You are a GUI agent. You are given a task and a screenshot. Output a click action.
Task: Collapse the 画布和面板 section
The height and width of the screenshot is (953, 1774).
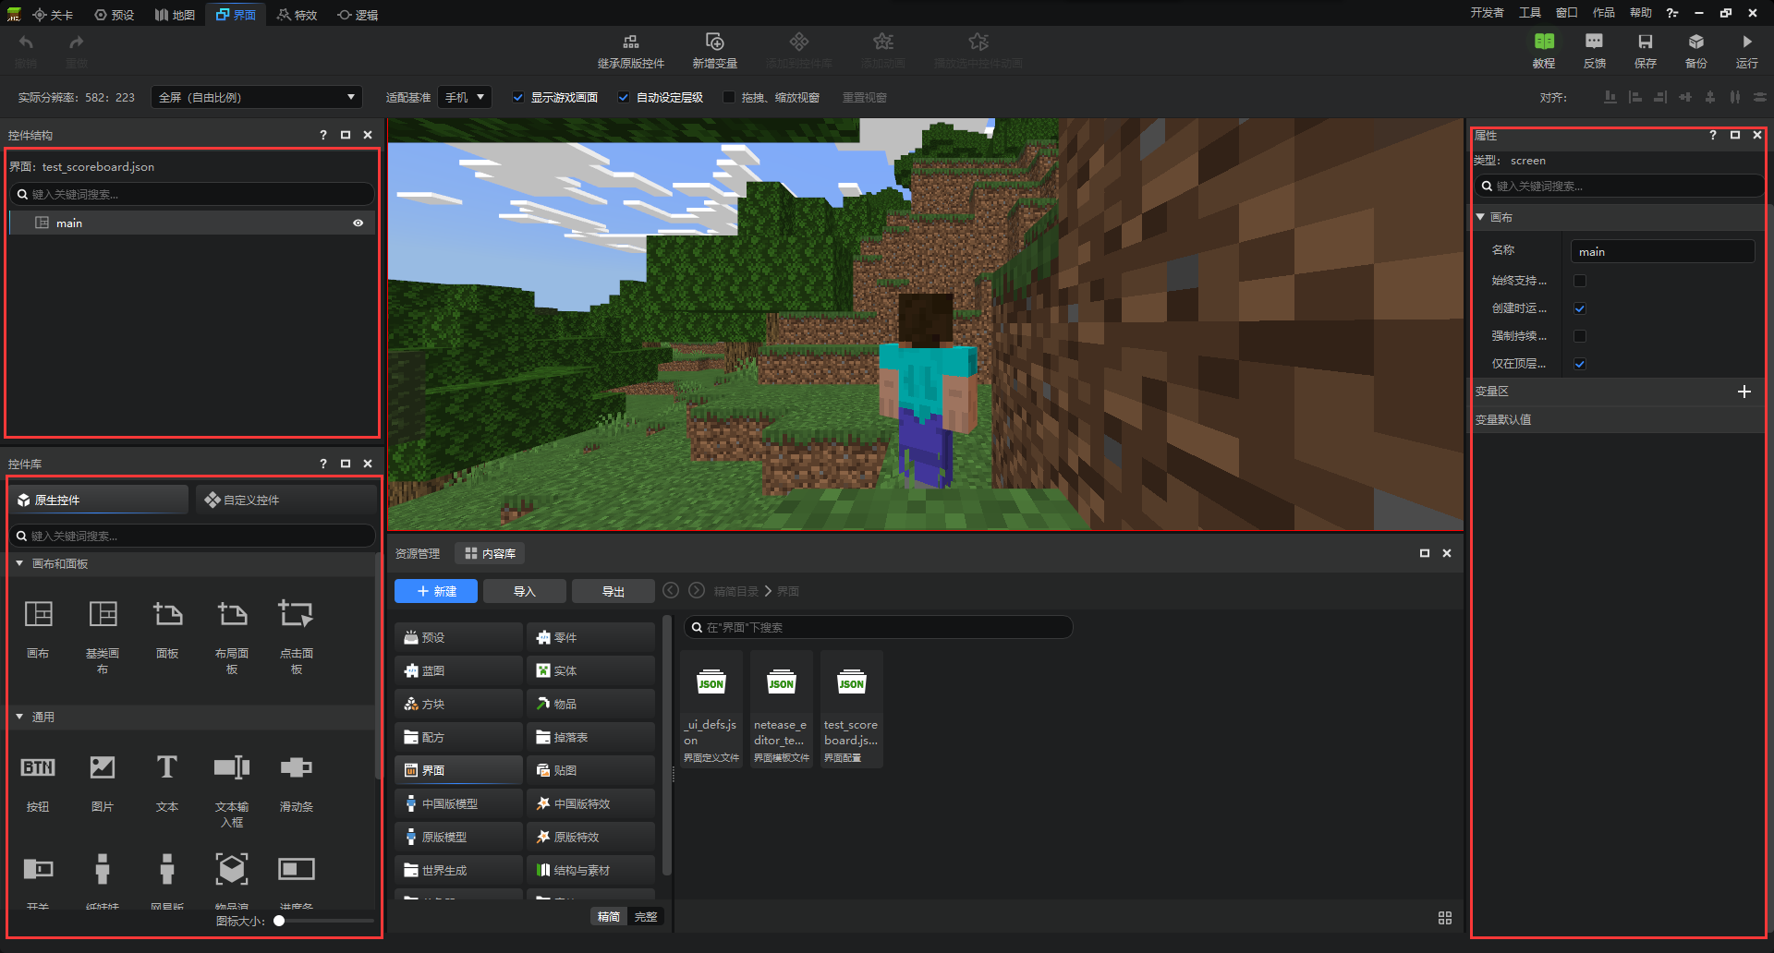[x=19, y=563]
